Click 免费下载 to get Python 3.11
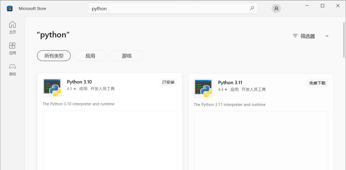346x170 pixels. (x=317, y=83)
